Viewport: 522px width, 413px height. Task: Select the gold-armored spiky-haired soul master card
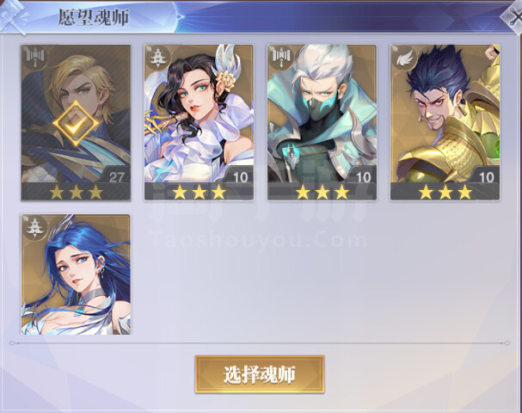tap(445, 123)
